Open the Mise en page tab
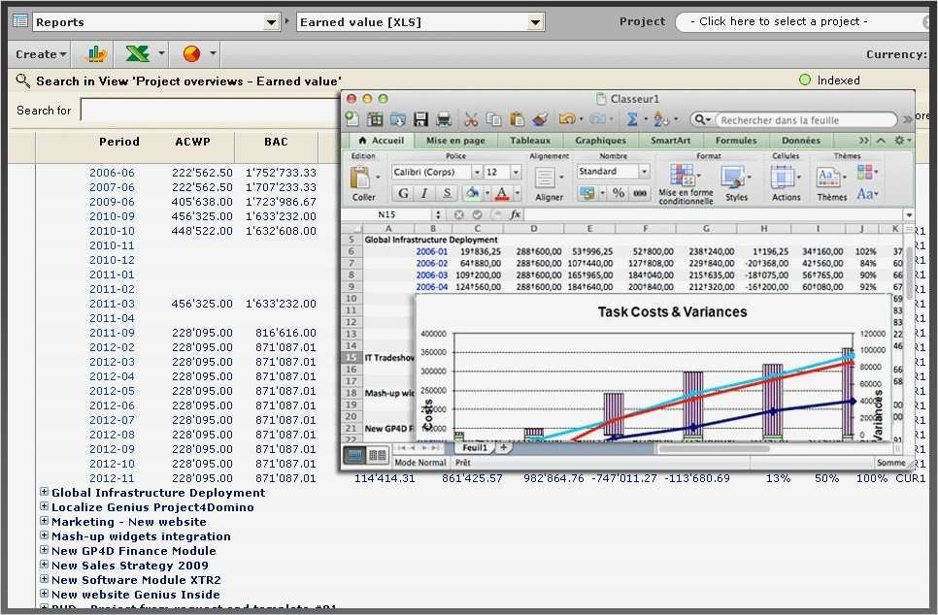Viewport: 938px width, 615px height. 455,140
